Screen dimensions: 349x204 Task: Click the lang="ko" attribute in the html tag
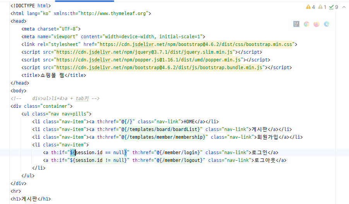[x=39, y=14]
